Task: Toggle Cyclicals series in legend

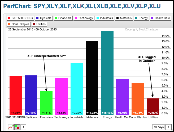Action: 43,18
